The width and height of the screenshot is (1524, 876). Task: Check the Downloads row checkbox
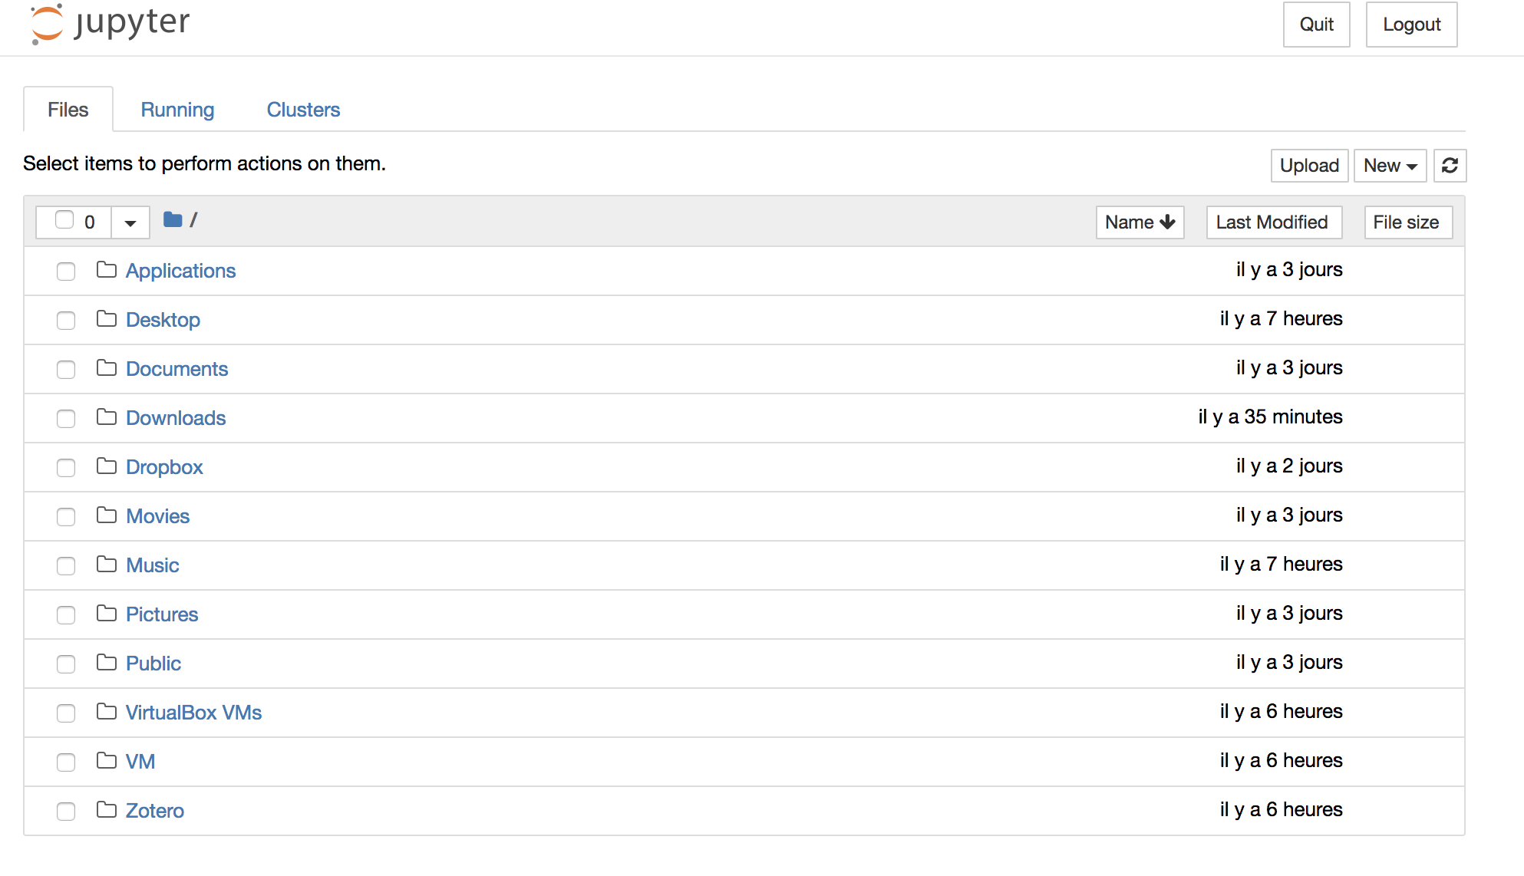pyautogui.click(x=66, y=419)
